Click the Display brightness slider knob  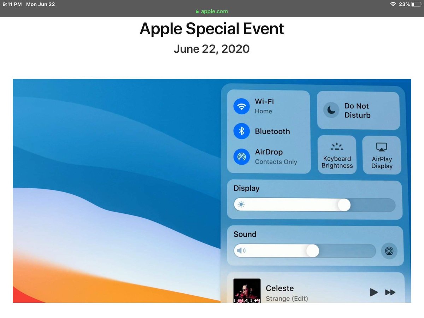coord(343,205)
